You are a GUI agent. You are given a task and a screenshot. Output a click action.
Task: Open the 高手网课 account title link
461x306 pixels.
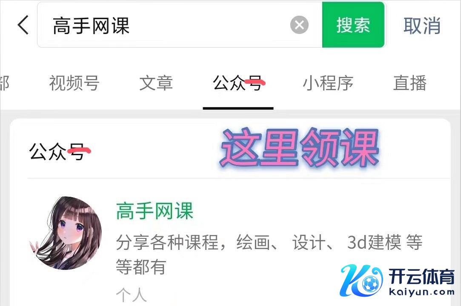click(155, 211)
